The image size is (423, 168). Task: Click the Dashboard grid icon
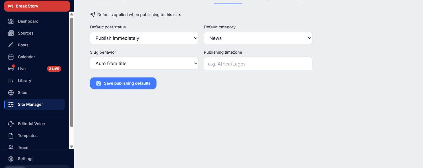pos(11,21)
